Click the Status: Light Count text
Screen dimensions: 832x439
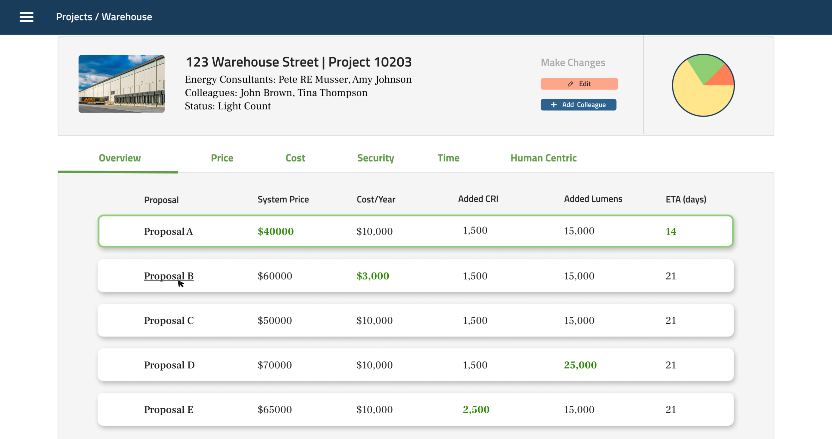[x=228, y=106]
